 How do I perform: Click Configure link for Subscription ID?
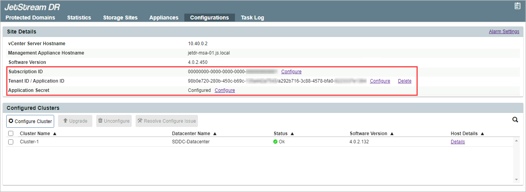(291, 72)
